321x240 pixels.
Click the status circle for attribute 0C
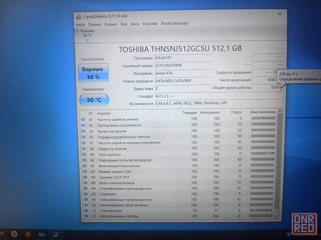tap(85, 166)
